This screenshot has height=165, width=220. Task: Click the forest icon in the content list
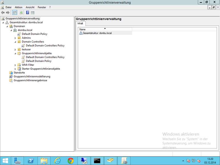coord(81,33)
